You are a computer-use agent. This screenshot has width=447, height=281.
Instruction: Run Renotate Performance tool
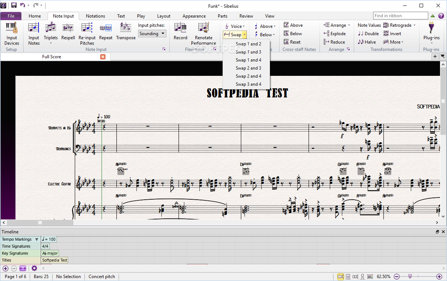click(203, 34)
